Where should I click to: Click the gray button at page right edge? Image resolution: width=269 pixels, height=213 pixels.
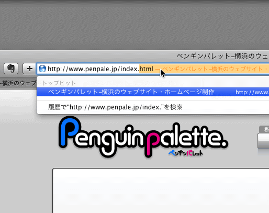click(263, 141)
